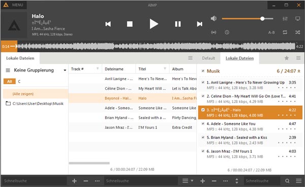305x187 pixels.
Task: Select the left Lokale Dateien tab
Action: point(20,58)
